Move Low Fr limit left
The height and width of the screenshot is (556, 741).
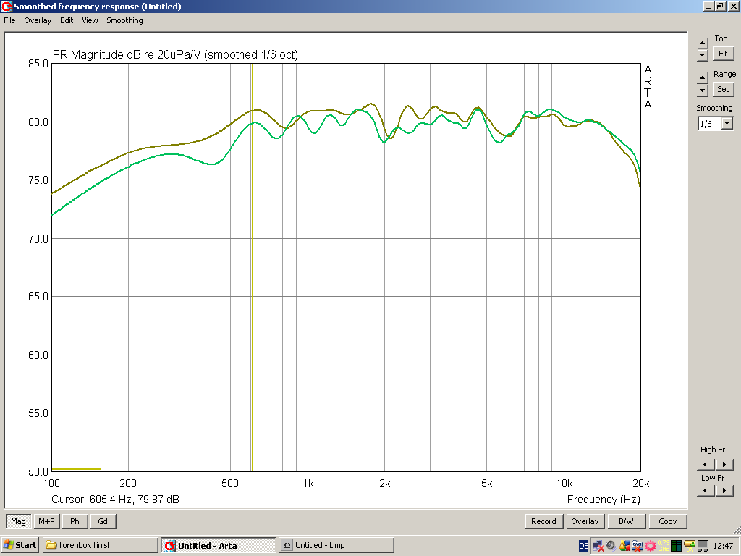(x=706, y=491)
